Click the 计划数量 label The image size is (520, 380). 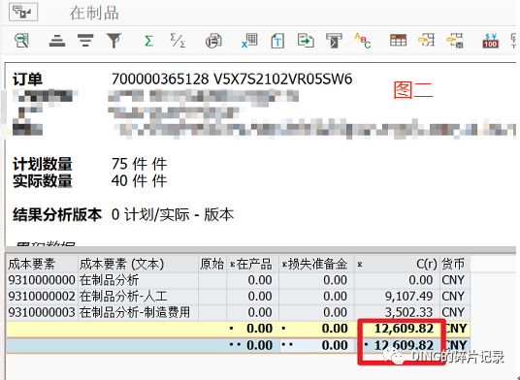click(43, 164)
